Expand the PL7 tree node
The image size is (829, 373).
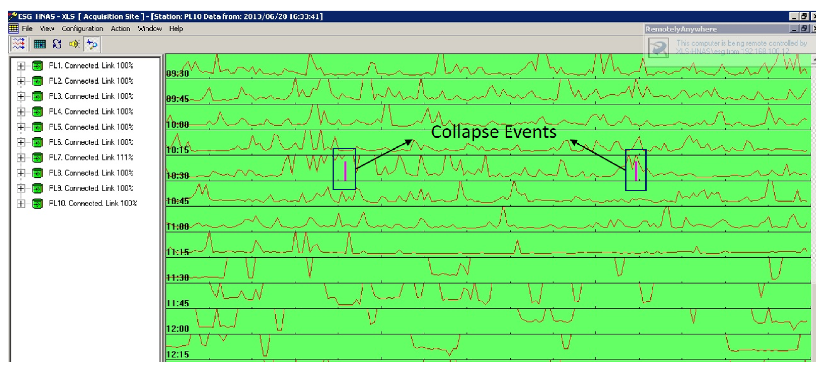pyautogui.click(x=21, y=158)
